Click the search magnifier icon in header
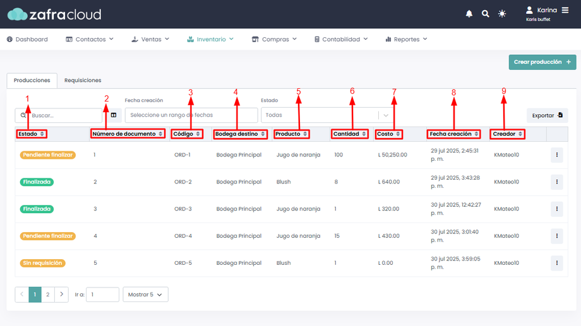 click(485, 14)
